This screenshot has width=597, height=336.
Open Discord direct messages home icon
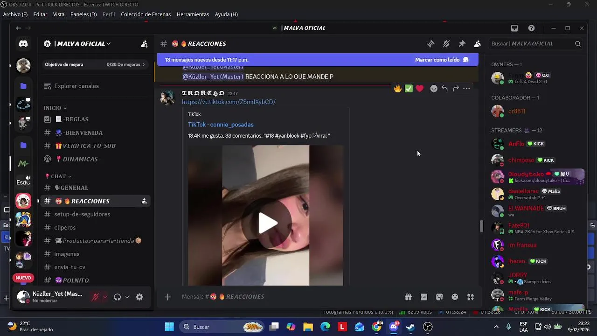tap(23, 43)
